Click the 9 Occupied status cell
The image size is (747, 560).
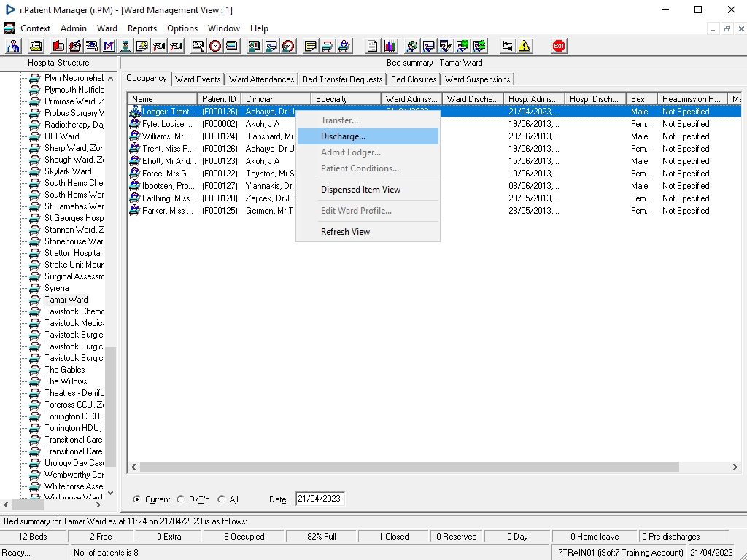(244, 537)
